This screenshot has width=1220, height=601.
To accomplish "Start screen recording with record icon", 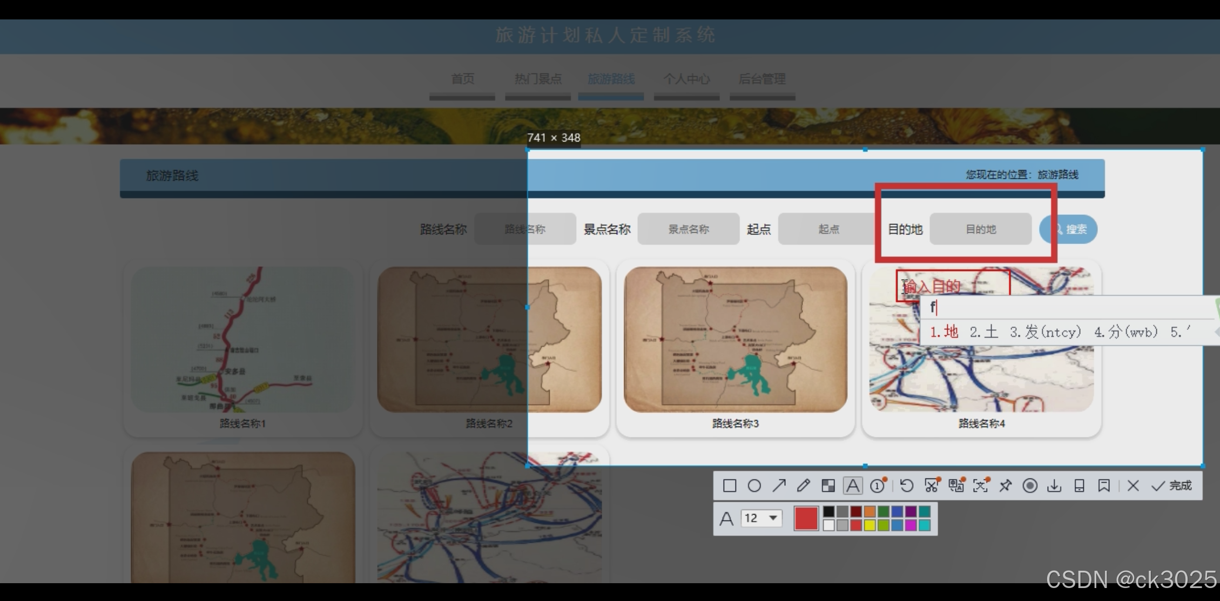I will click(x=1030, y=486).
